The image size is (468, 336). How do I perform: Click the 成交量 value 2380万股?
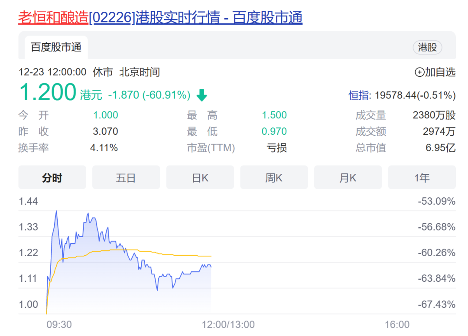(x=434, y=115)
